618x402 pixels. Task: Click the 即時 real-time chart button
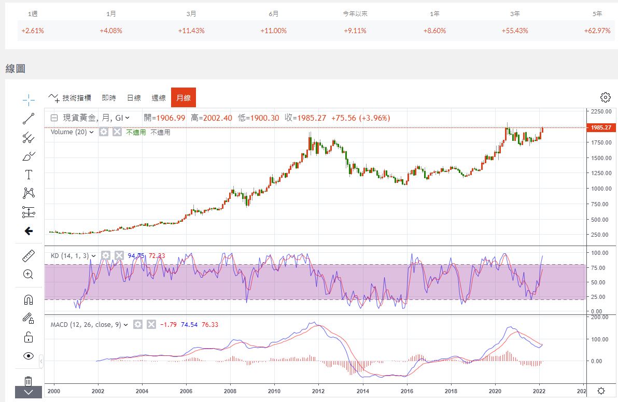(109, 98)
